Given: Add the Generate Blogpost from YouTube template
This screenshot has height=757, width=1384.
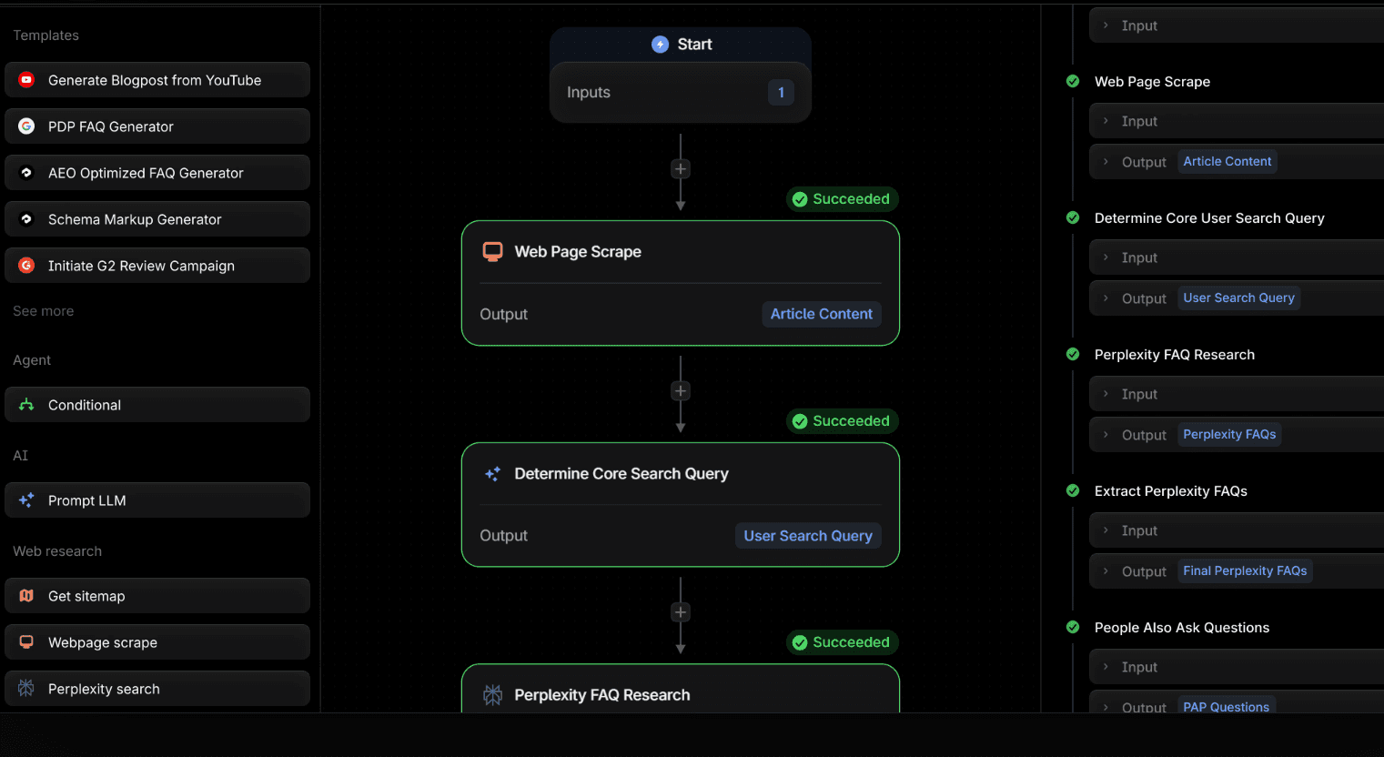Looking at the screenshot, I should point(157,80).
